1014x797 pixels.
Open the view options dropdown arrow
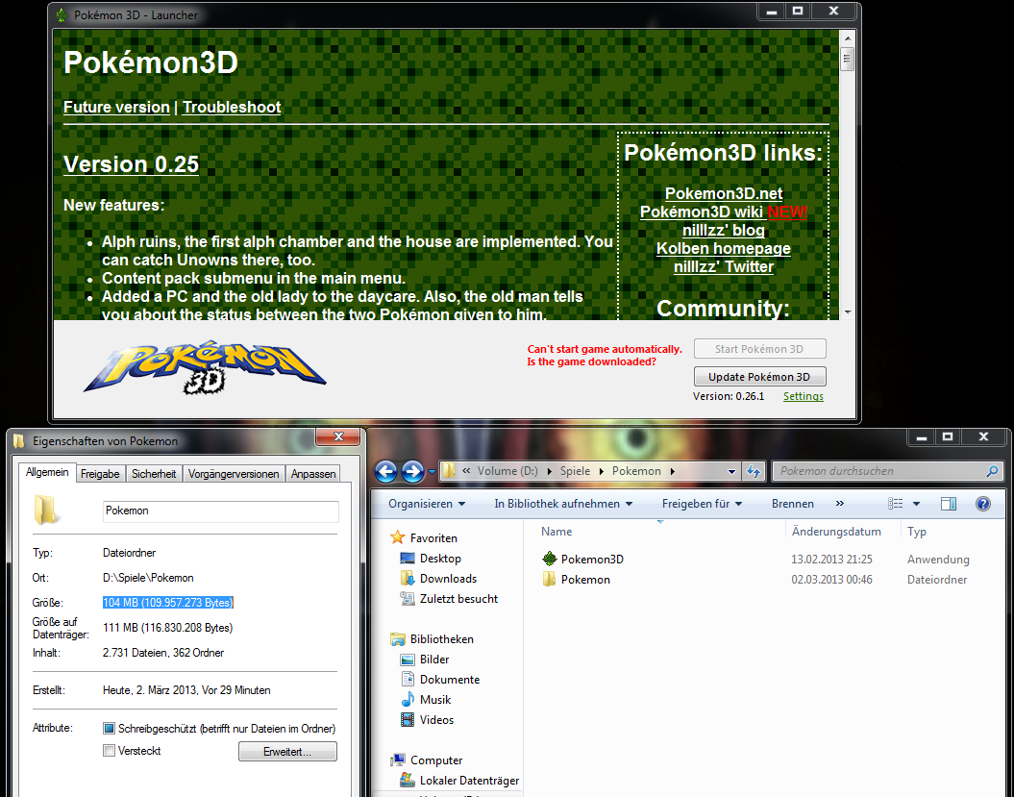point(916,504)
